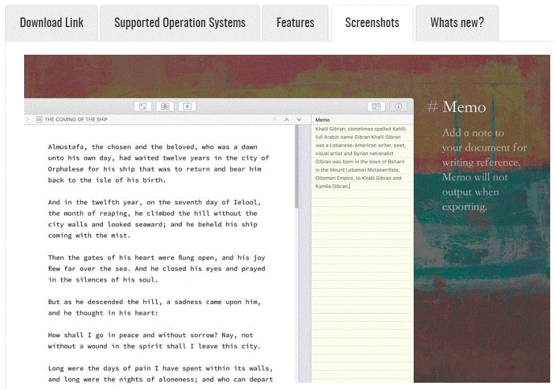Click the info inspector toolbar icon
This screenshot has width=555, height=390.
pyautogui.click(x=398, y=107)
